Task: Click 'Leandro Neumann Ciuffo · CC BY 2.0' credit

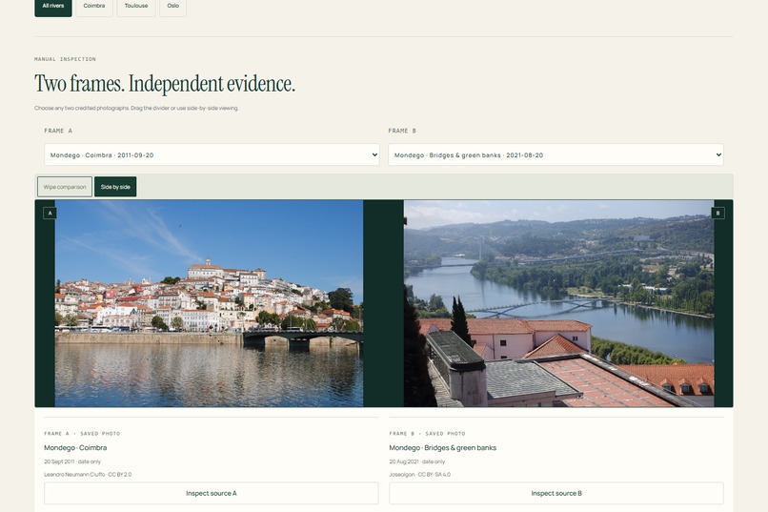Action: [x=88, y=474]
